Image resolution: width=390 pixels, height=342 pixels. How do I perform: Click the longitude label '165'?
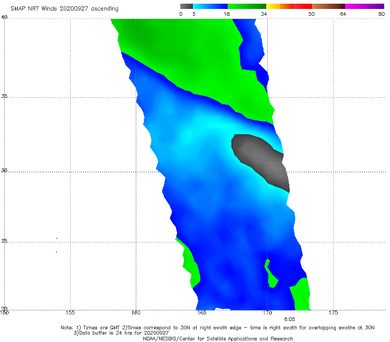201,313
